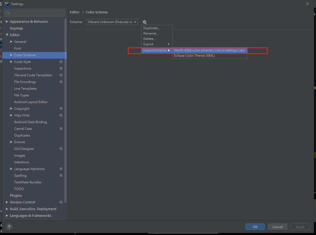Click the icon beside File Encodings
Viewport: 316px width, 235px height.
click(x=61, y=82)
